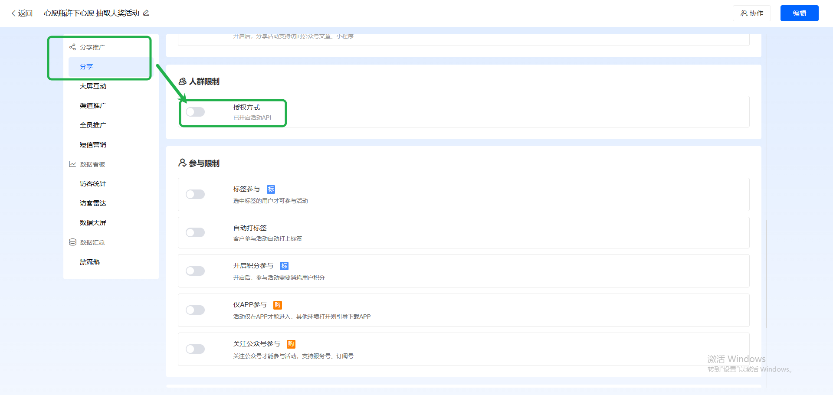
Task: Click the 客户参与活动自动打上标签 description
Action: click(x=267, y=238)
